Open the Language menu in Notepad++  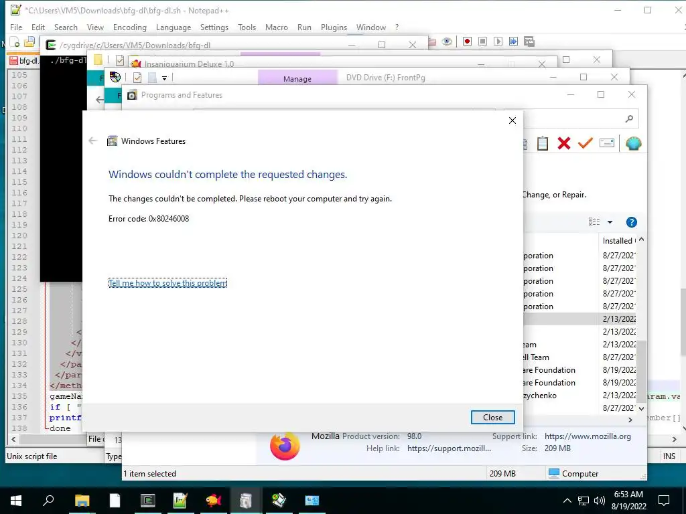[174, 27]
